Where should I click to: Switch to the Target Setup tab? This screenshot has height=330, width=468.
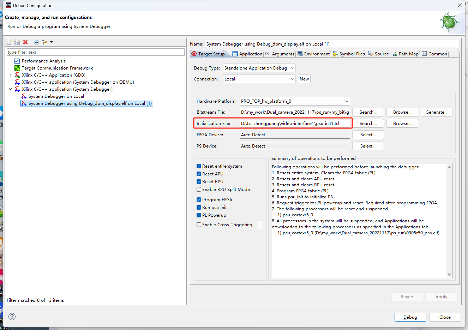click(208, 54)
